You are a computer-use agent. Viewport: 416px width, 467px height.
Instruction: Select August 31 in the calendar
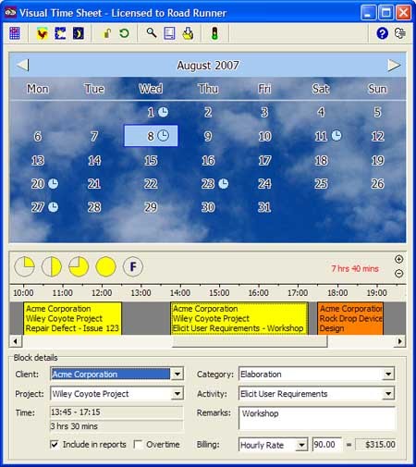pyautogui.click(x=264, y=207)
